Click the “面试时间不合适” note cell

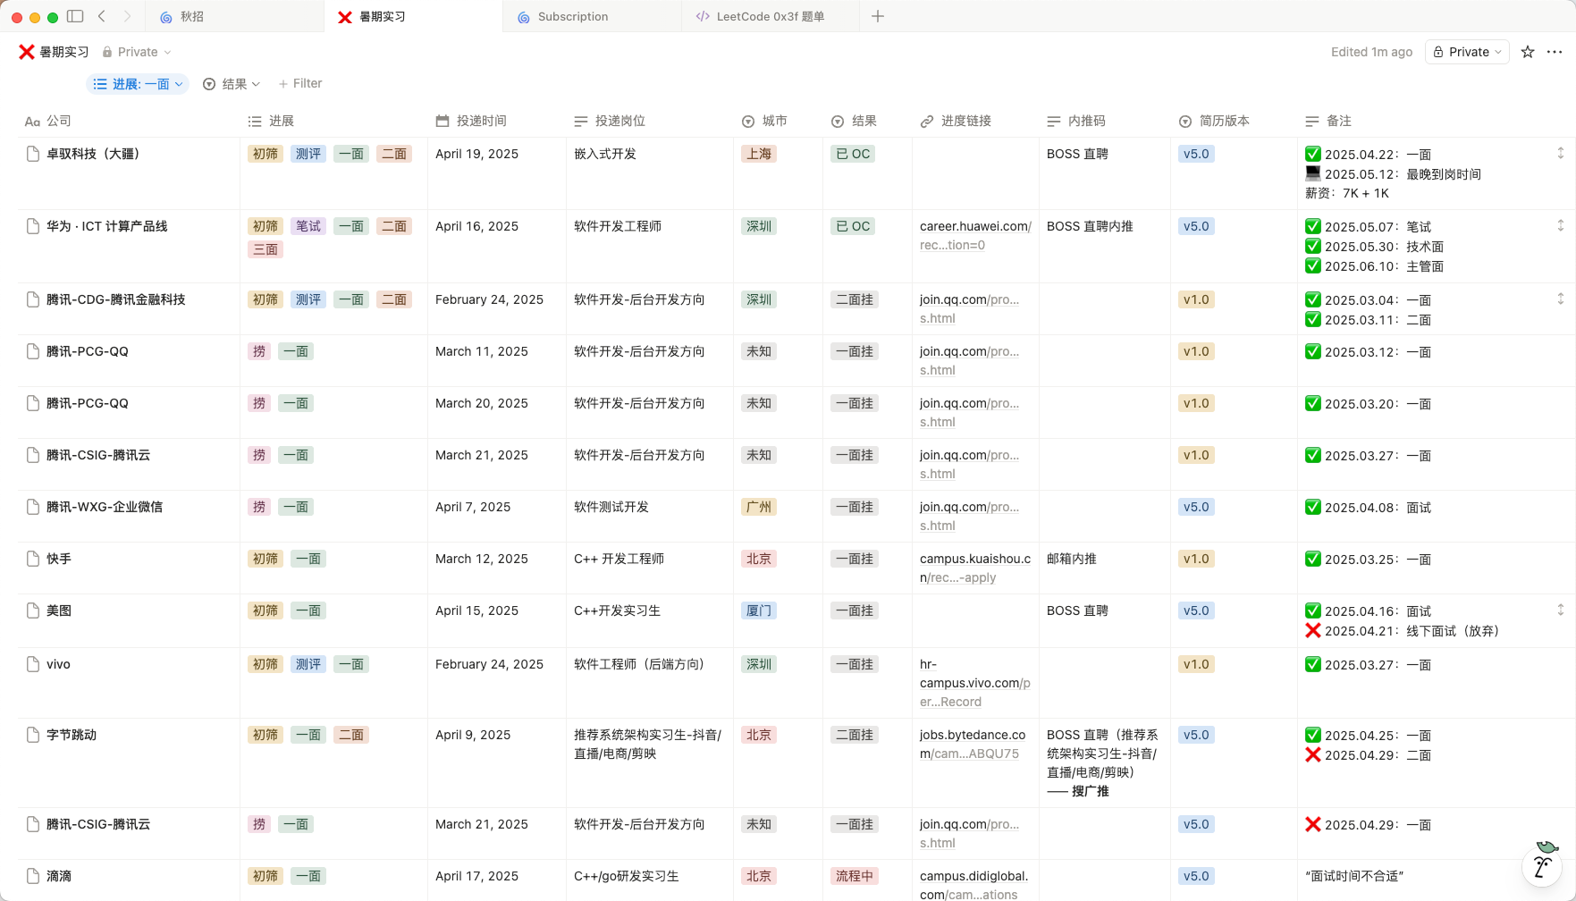pos(1354,876)
